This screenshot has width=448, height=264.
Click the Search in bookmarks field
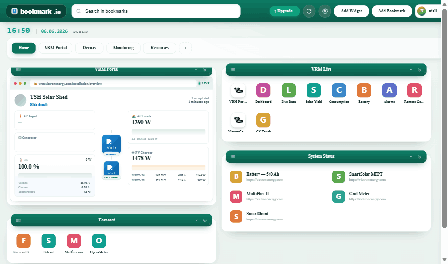coord(156,11)
